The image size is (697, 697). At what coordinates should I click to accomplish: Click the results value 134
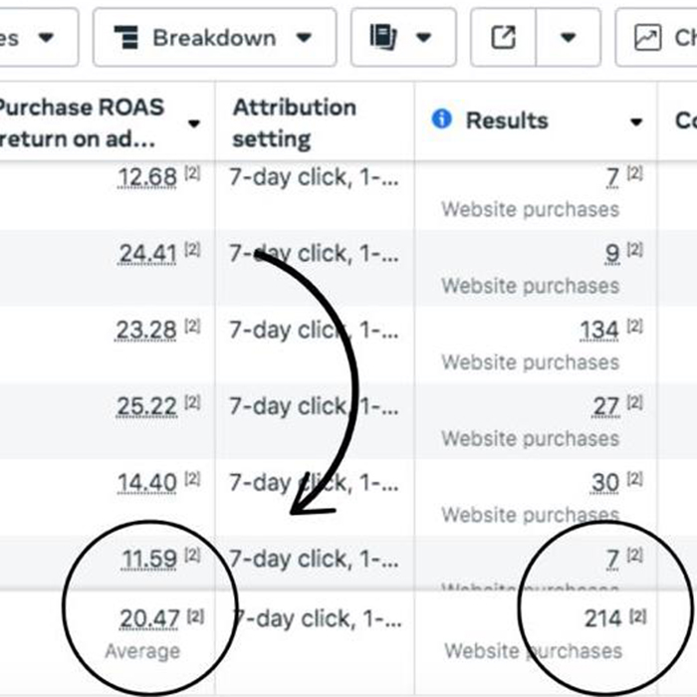coord(599,331)
